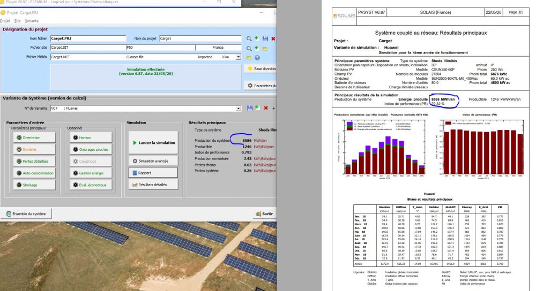Expand the Fichier Météo dropdown arrow
536x291 pixels.
pos(239,57)
